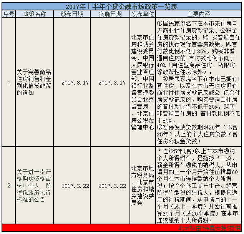Click the table title 2017年上半年个贷金融市场政策一览表
The width and height of the screenshot is (244, 234).
coord(122,7)
